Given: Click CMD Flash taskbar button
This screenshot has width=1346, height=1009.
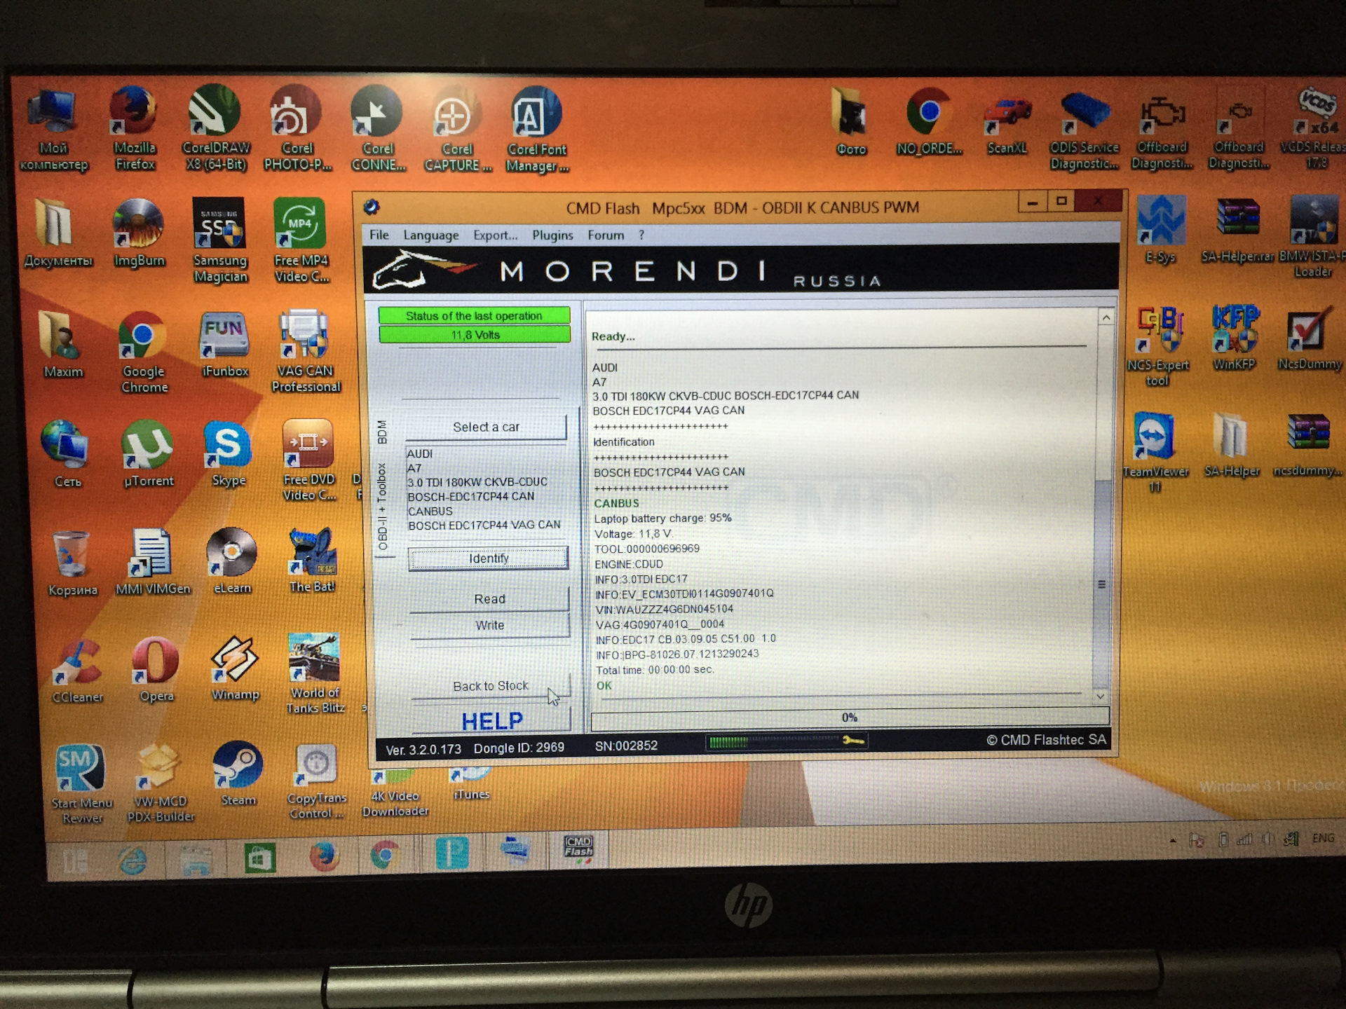Looking at the screenshot, I should 579,849.
